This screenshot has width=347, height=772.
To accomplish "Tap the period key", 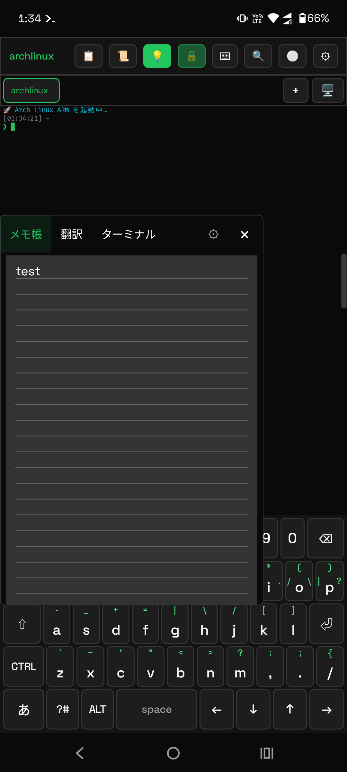I will pyautogui.click(x=300, y=666).
